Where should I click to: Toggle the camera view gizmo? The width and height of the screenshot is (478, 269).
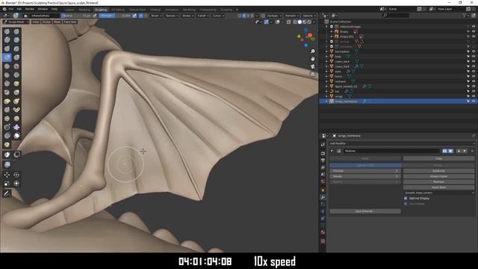[312, 67]
